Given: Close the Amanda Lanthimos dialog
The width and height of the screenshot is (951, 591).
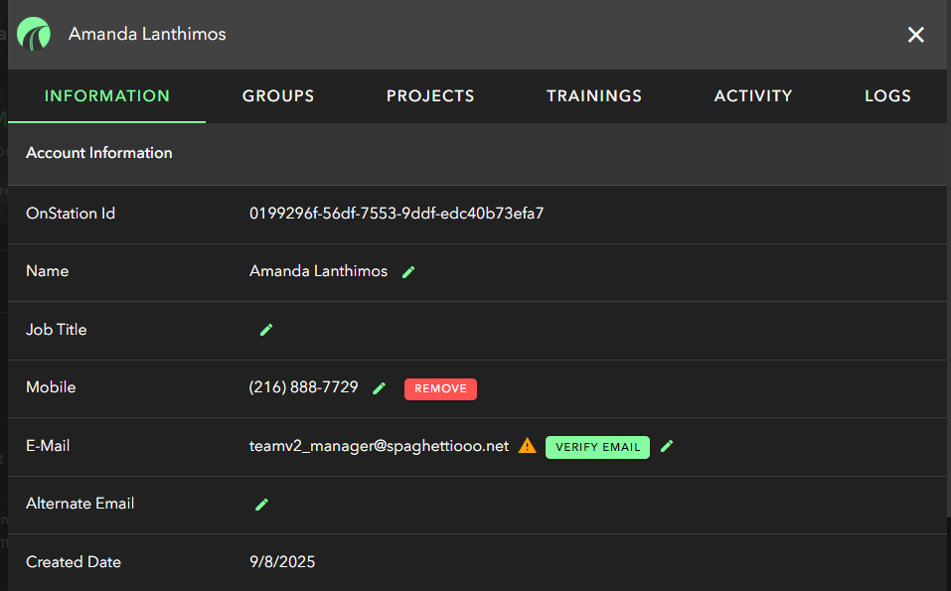Looking at the screenshot, I should 915,35.
